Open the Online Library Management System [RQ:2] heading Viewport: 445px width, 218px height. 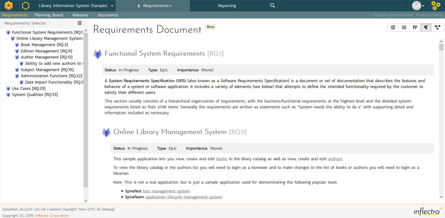[180, 132]
